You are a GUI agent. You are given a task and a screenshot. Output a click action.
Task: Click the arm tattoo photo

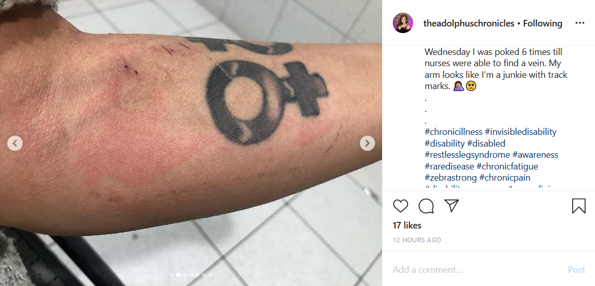[x=191, y=143]
